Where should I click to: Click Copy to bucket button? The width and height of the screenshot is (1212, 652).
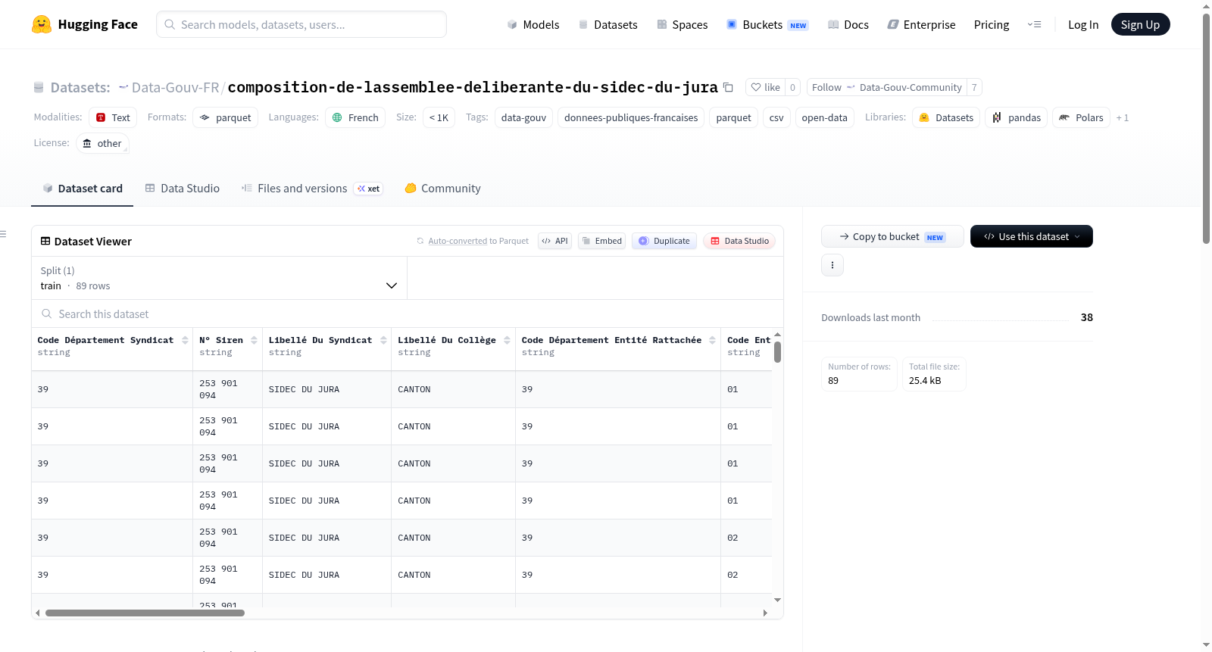pos(892,236)
